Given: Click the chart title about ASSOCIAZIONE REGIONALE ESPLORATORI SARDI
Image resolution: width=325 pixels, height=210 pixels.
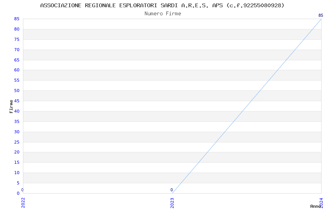Looking at the screenshot, I should point(162,5).
